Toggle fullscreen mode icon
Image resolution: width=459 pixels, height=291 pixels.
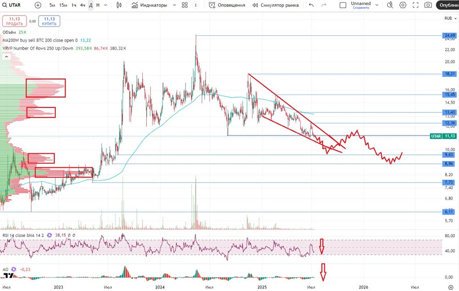pyautogui.click(x=415, y=5)
